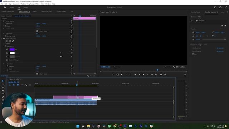Create 4-point polygon mask for Shape

tap(10, 41)
